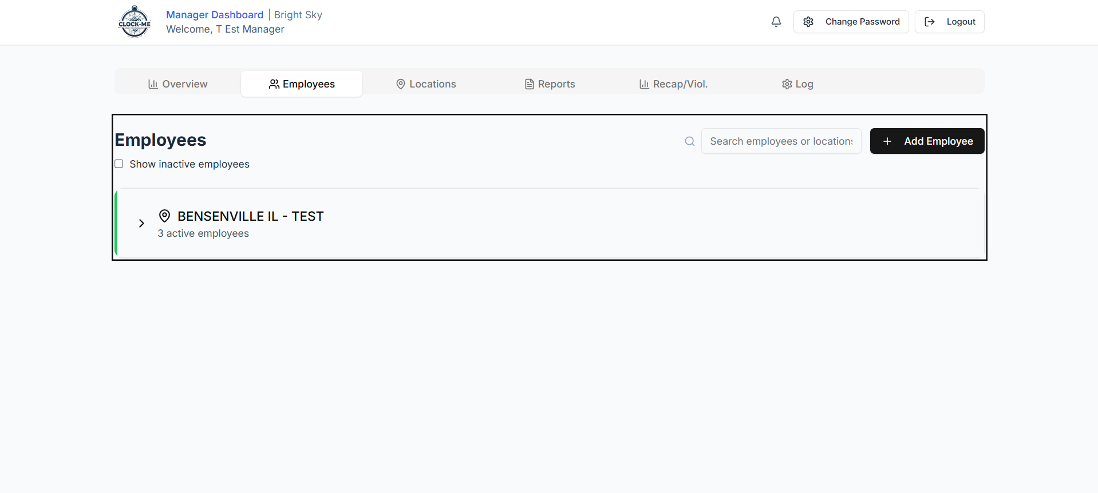Focus the Search employees or locations field

(x=781, y=141)
